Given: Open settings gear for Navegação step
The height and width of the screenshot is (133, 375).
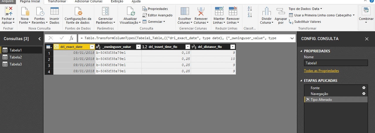Looking at the screenshot, I should (x=364, y=94).
